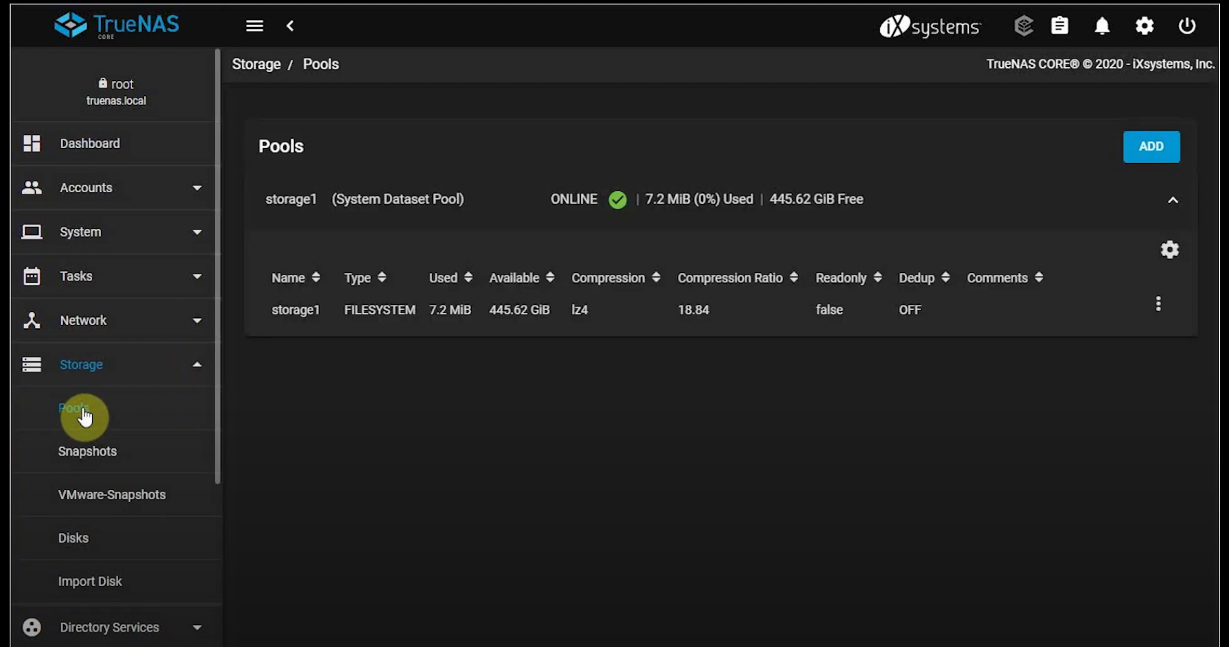
Task: Open storage1 pool operations gear
Action: (x=1169, y=249)
